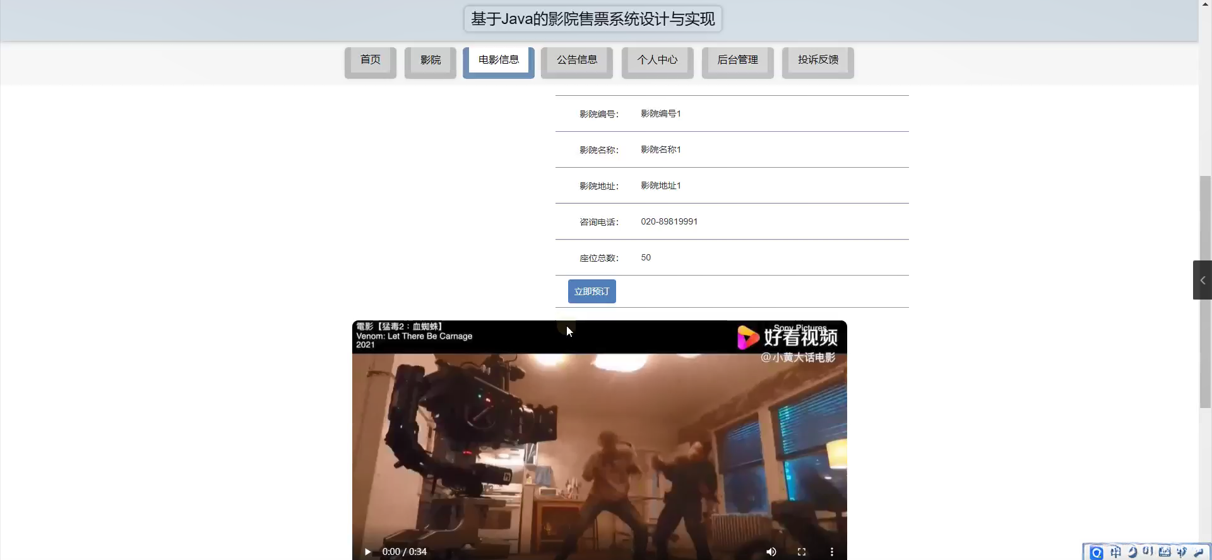Click the 影院地址1 value text
Screen dimensions: 1212x560
(661, 185)
